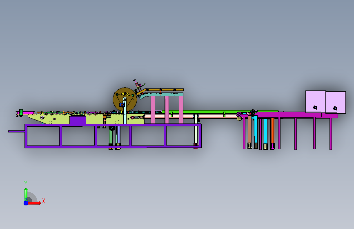Viewport: 354px width, 229px height.
Task: Select the orange top rail of raised platform
Action: point(165,90)
